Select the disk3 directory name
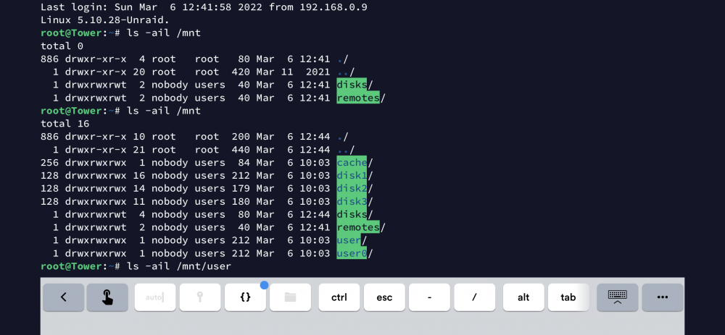725x335 pixels. point(352,201)
